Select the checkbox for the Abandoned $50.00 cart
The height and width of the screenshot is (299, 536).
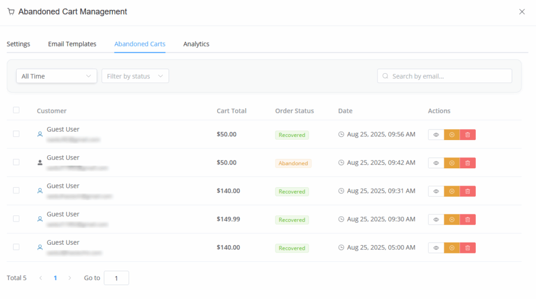pyautogui.click(x=16, y=162)
